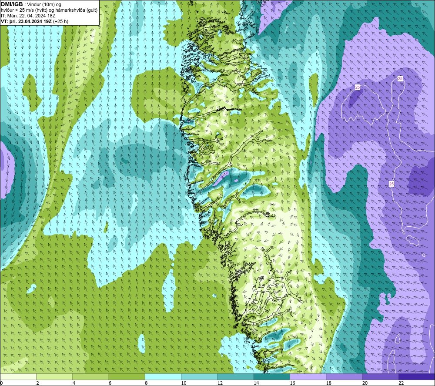Click the 'hviður > 25 m/s (hvítt)' legend line
The image size is (435, 386).
tap(23, 10)
